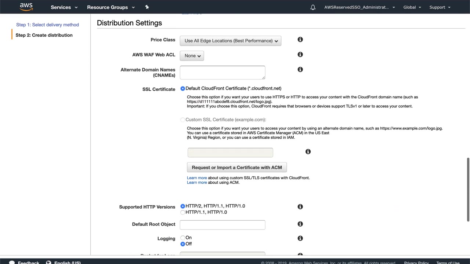Choose HTTP/1.1, HTTP/1.0 versions only
This screenshot has width=470, height=264.
coord(183,212)
